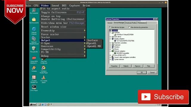
Task: Select the Setup MSN Internet Access icon
Action: click(34, 60)
